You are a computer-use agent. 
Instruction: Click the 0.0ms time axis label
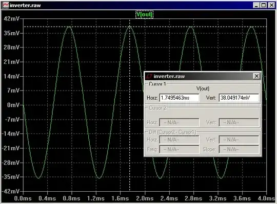pyautogui.click(x=23, y=198)
